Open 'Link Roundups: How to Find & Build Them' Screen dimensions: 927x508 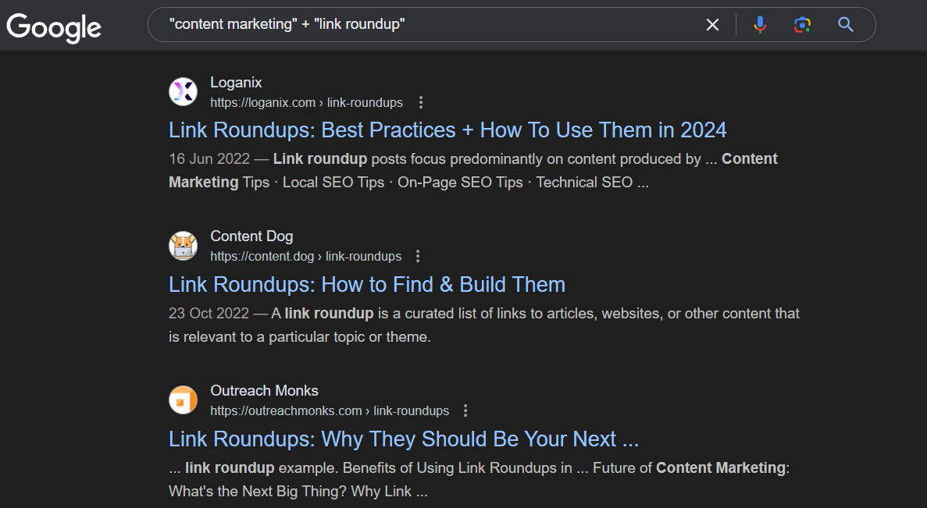[x=367, y=285]
